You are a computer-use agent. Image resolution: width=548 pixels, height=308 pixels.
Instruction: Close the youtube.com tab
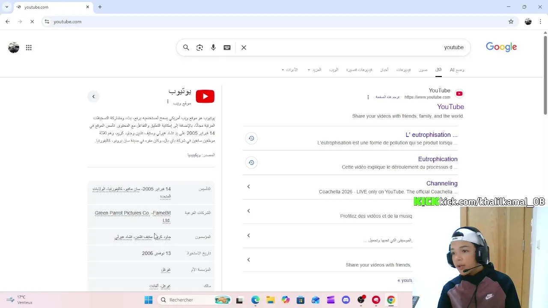click(x=88, y=7)
